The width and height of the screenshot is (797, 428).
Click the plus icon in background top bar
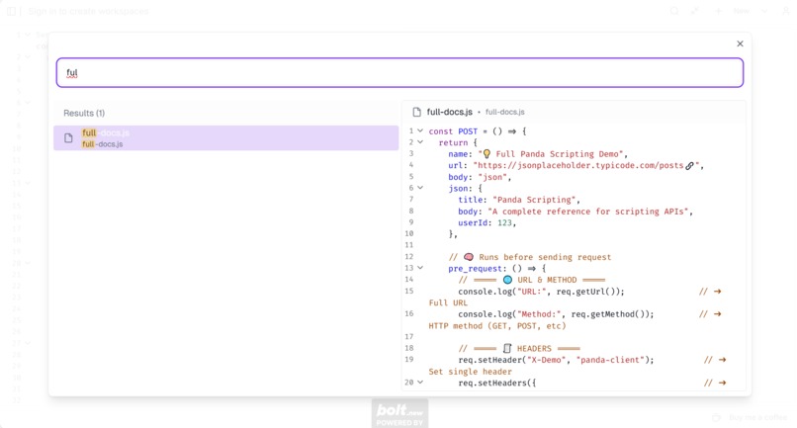[718, 11]
